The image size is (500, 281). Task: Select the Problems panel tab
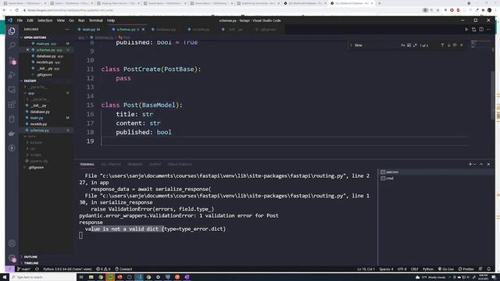click(135, 165)
